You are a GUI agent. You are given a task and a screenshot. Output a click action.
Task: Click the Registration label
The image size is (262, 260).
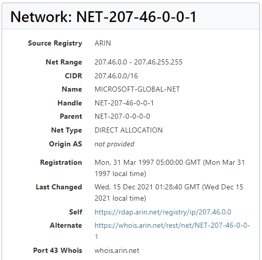coord(61,163)
